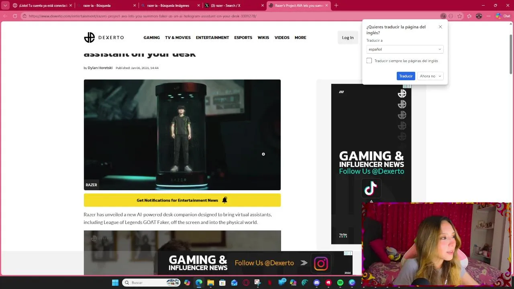Image resolution: width=514 pixels, height=289 pixels.
Task: Open the Dexerto logo home link
Action: (x=104, y=37)
